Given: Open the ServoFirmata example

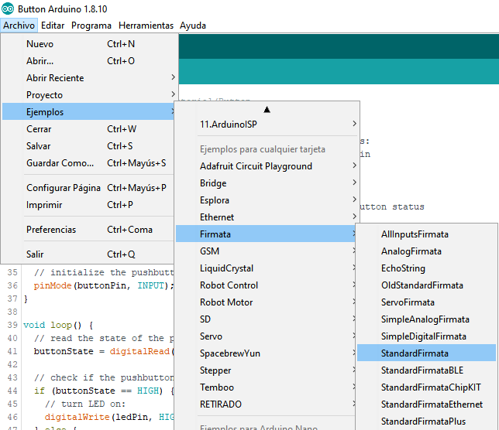Looking at the screenshot, I should [426, 302].
